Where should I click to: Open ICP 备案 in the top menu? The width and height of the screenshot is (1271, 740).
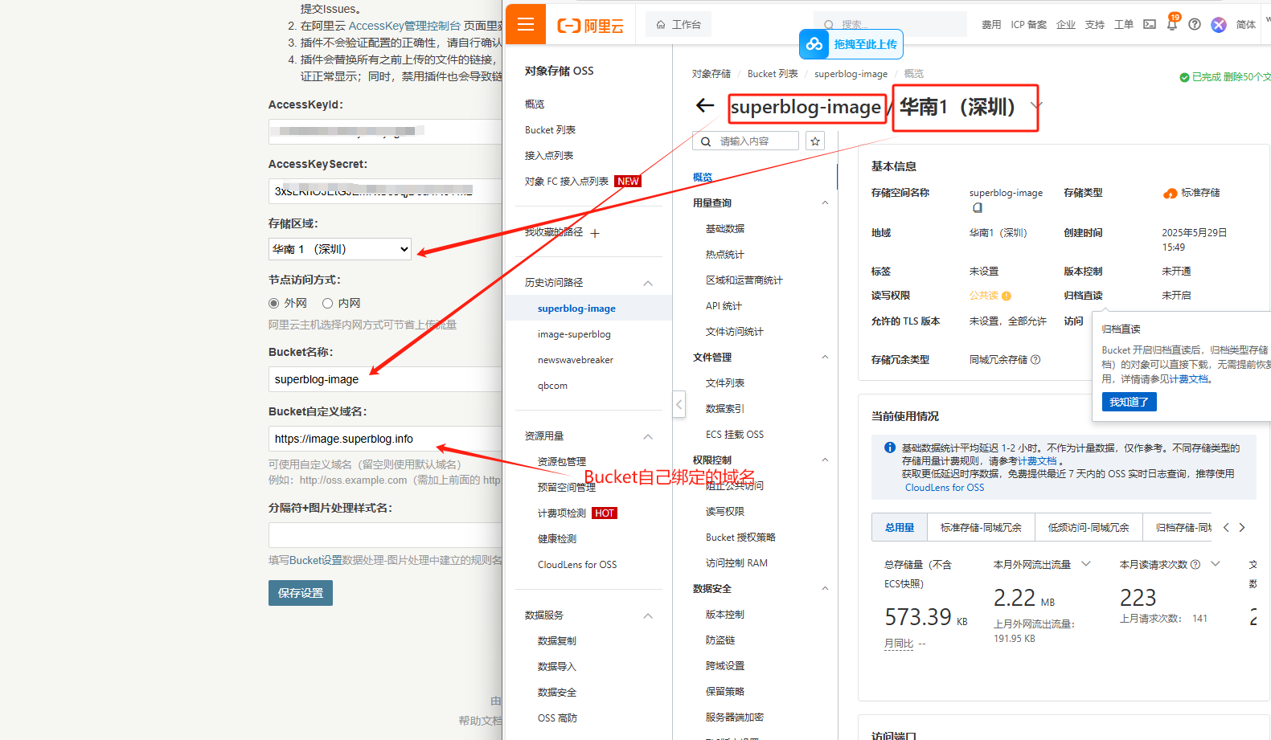click(x=1029, y=25)
